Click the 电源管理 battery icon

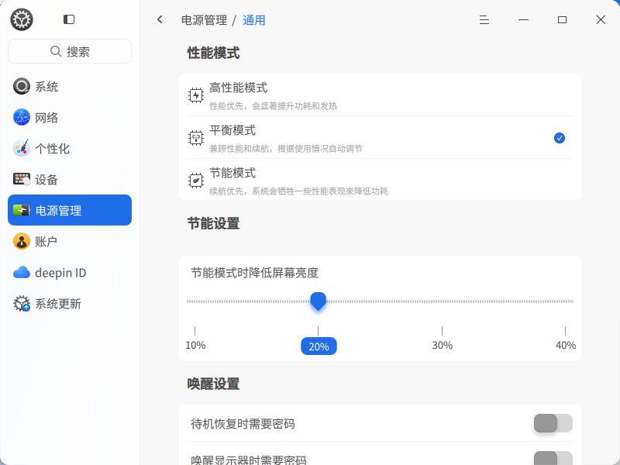22,210
